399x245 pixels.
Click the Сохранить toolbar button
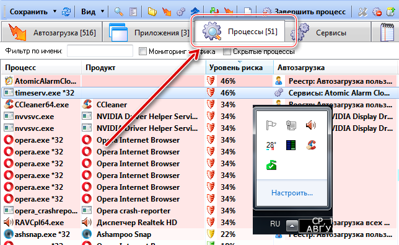coord(28,12)
